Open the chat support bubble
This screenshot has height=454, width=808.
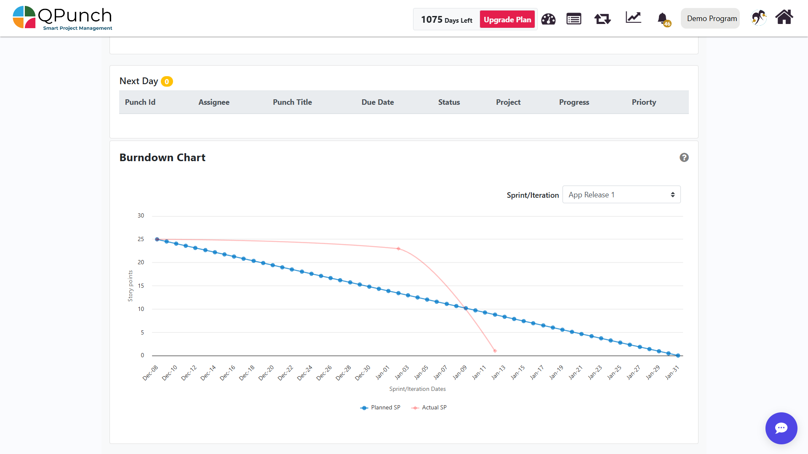tap(781, 428)
